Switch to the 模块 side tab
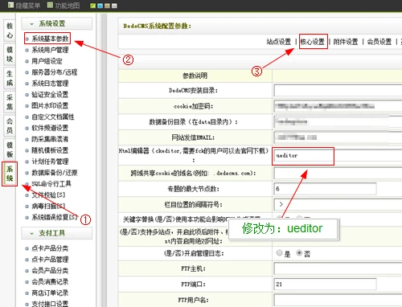Screen dimensions: 402x307 coord(10,54)
